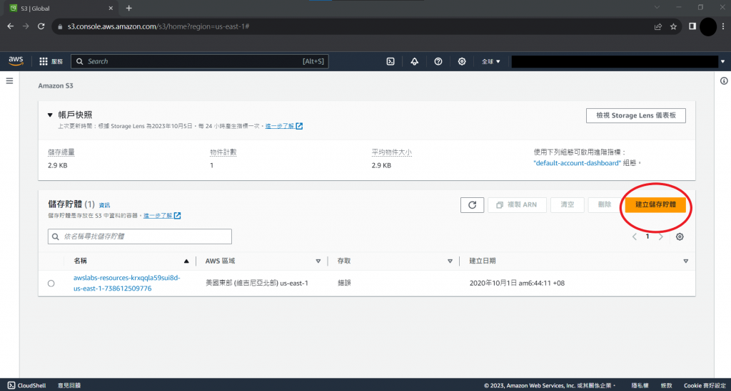Open the buckets info link
Screen dimensions: 731x391
click(104, 205)
